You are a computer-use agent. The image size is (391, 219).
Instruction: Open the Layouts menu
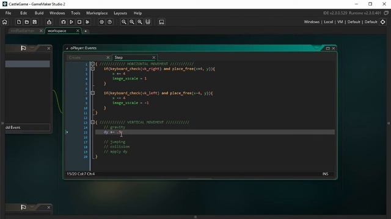tap(120, 13)
